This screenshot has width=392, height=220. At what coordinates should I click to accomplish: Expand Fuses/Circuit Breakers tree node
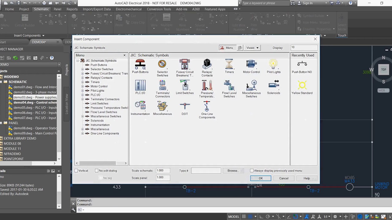83,73
